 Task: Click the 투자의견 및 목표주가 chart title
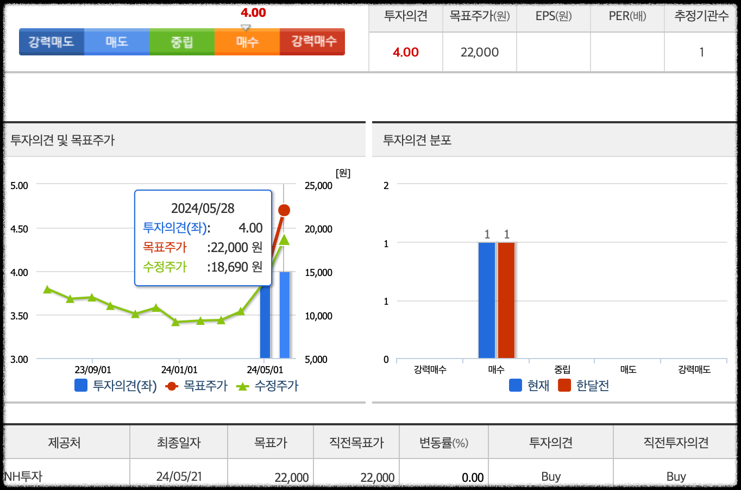coord(63,140)
